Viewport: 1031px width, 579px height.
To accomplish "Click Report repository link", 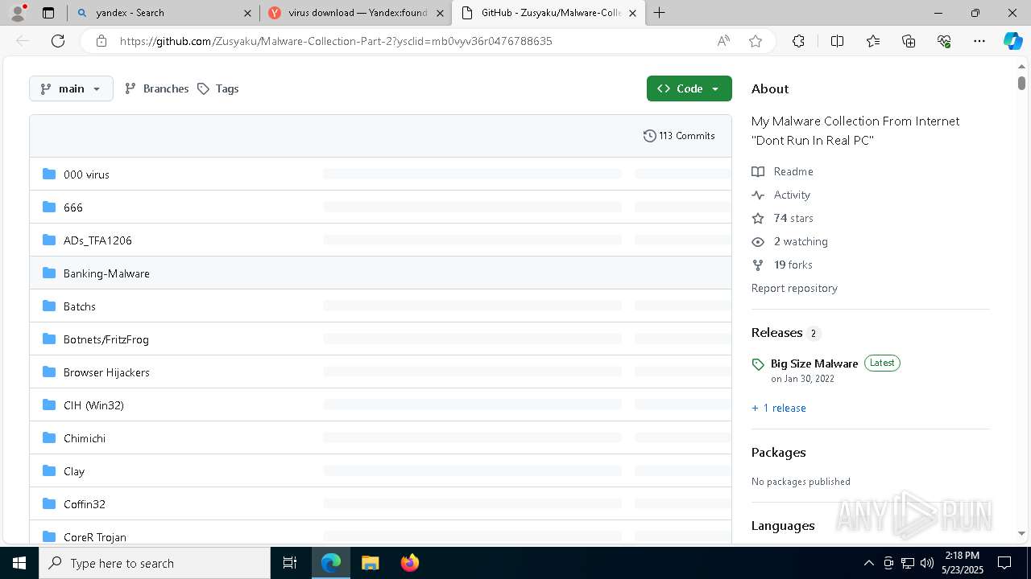I will 794,288.
